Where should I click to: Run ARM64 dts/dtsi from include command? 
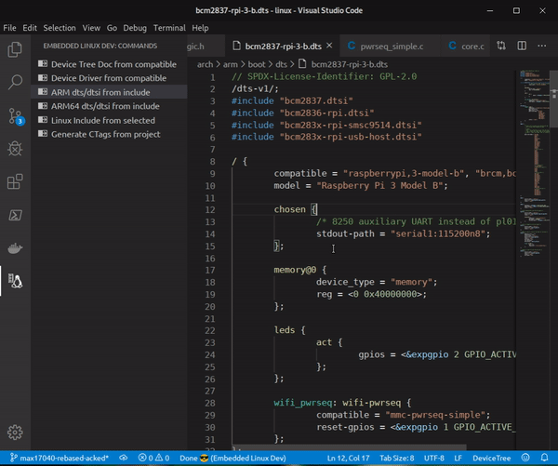click(x=105, y=106)
